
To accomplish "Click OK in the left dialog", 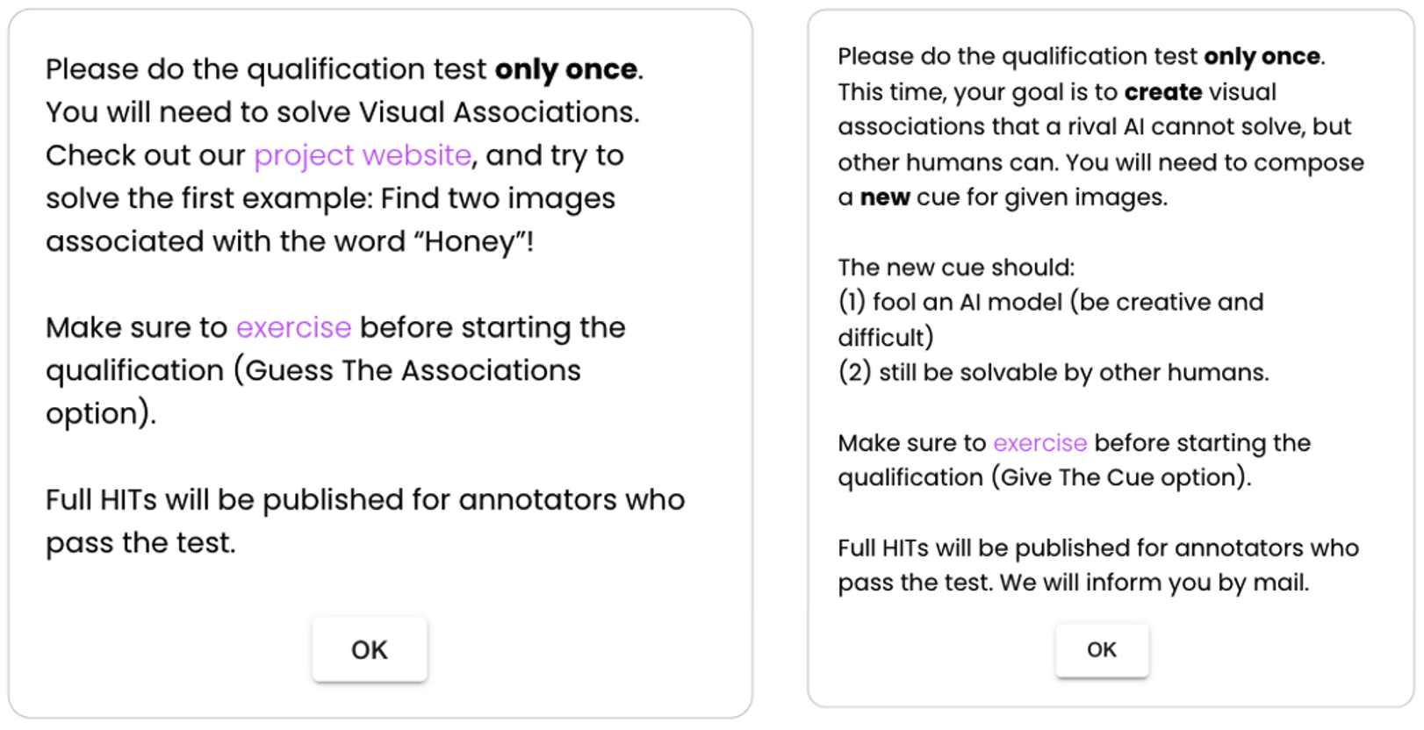I will pos(369,650).
